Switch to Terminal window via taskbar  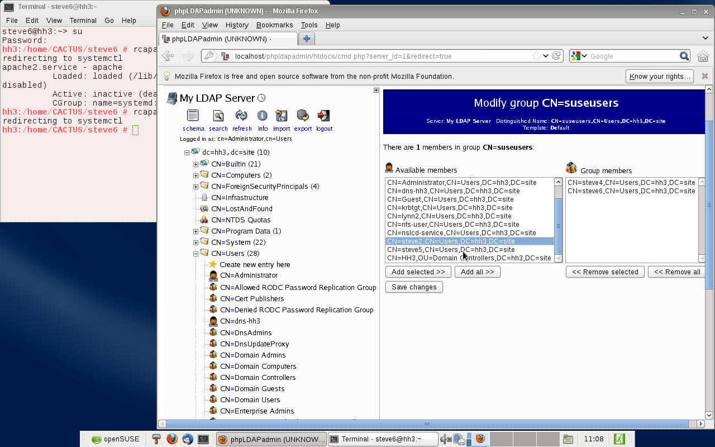coord(383,439)
